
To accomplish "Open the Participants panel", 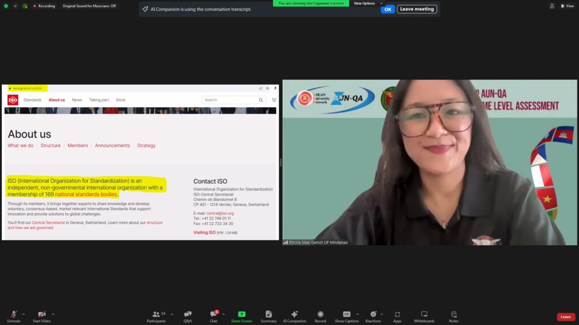I will tap(156, 315).
